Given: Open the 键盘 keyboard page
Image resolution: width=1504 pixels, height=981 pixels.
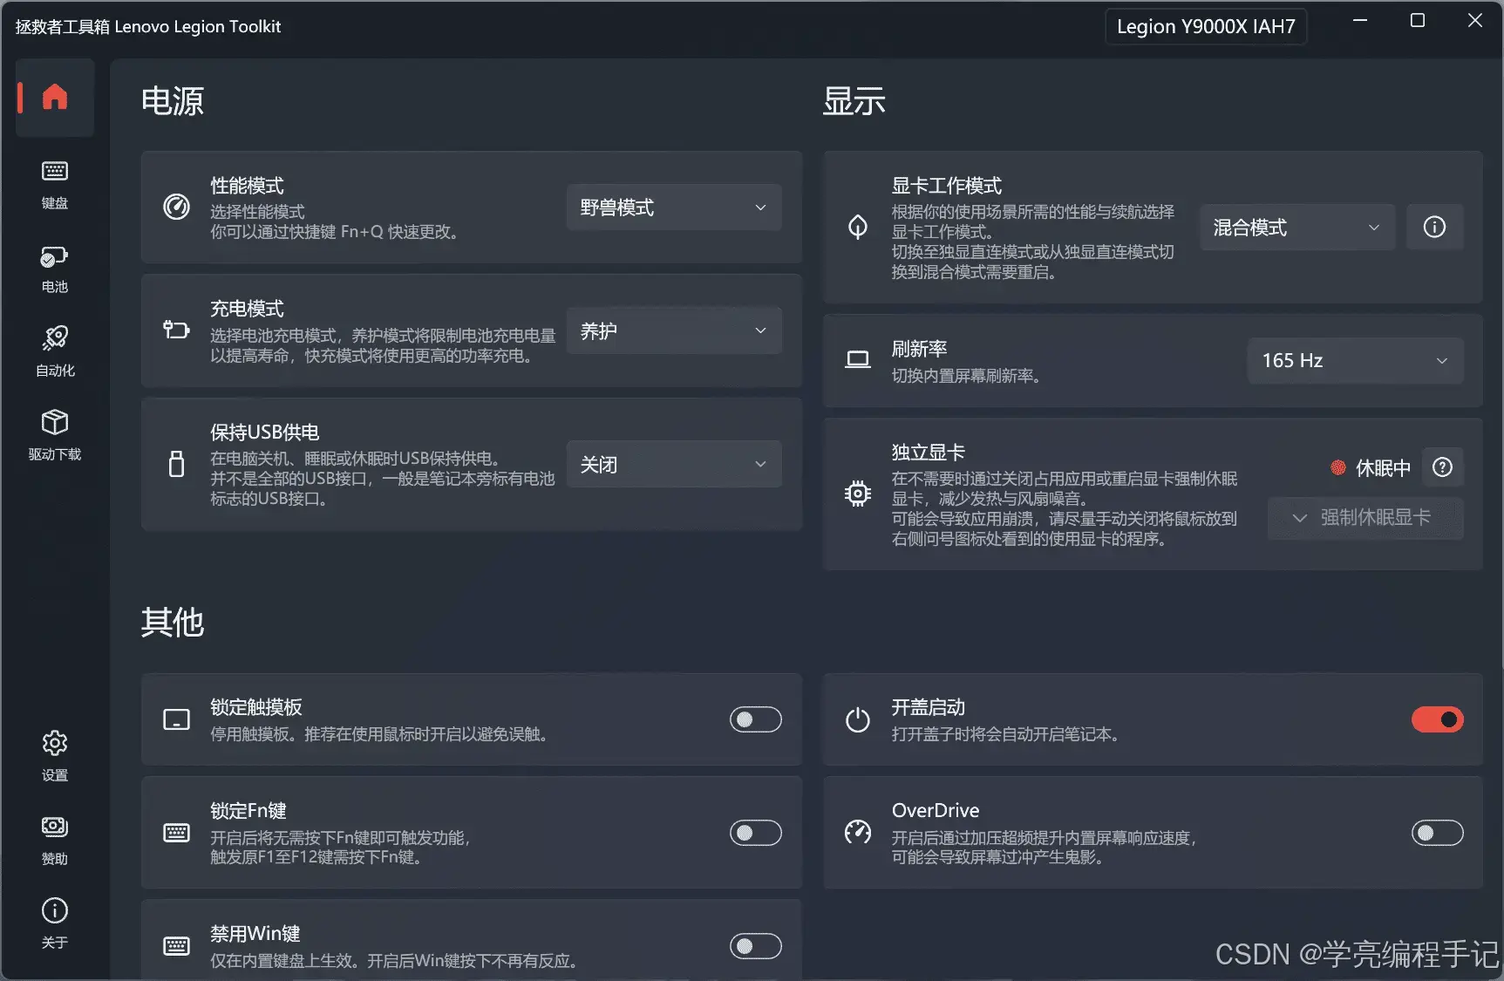Looking at the screenshot, I should [55, 185].
